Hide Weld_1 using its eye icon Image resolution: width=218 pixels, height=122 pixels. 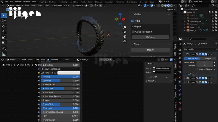coord(213,30)
